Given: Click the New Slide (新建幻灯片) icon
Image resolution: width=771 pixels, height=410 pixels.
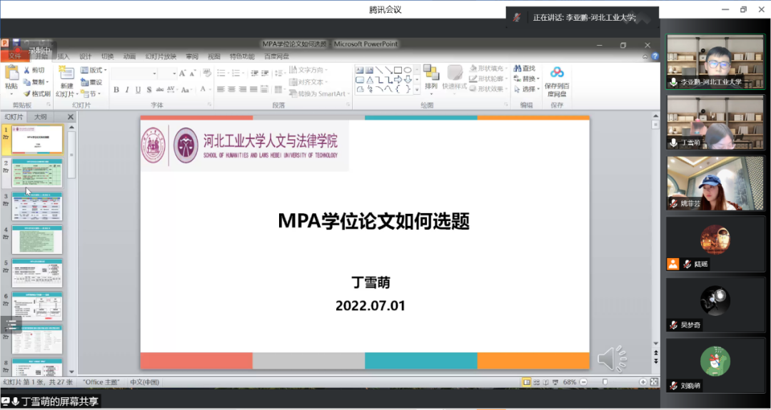Looking at the screenshot, I should pyautogui.click(x=66, y=73).
